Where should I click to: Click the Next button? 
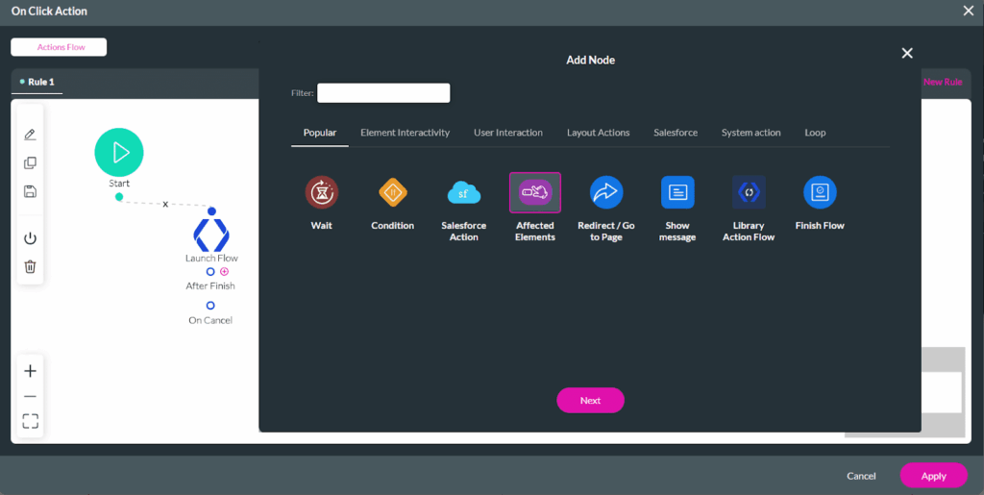(x=591, y=400)
